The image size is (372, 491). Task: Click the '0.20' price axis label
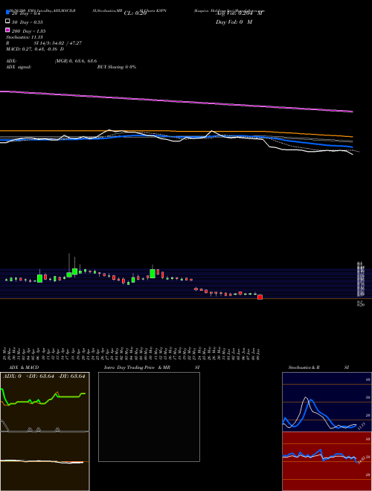(361, 304)
